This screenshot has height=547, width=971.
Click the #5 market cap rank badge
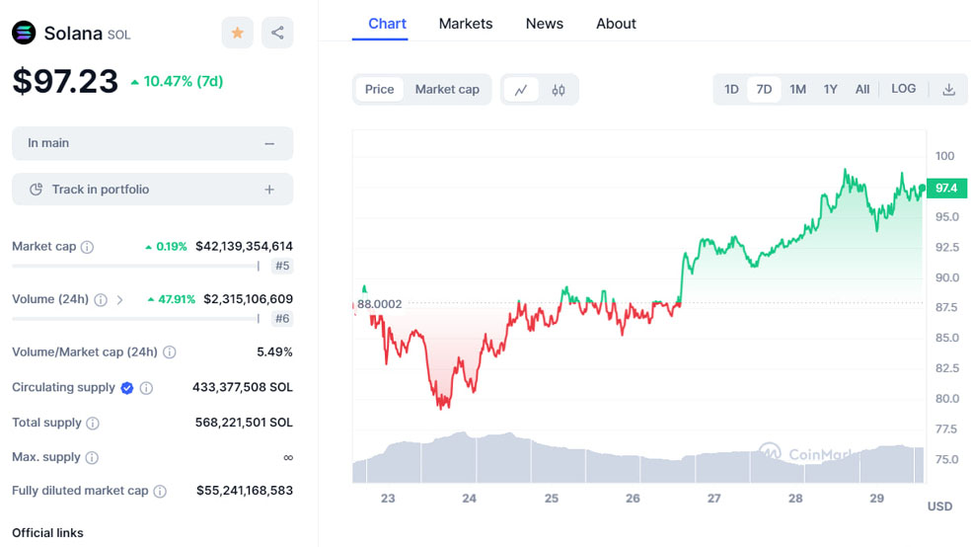point(282,266)
